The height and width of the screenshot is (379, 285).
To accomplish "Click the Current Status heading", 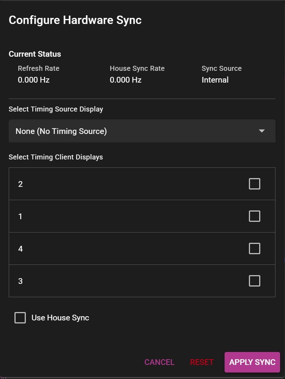I will pos(35,54).
